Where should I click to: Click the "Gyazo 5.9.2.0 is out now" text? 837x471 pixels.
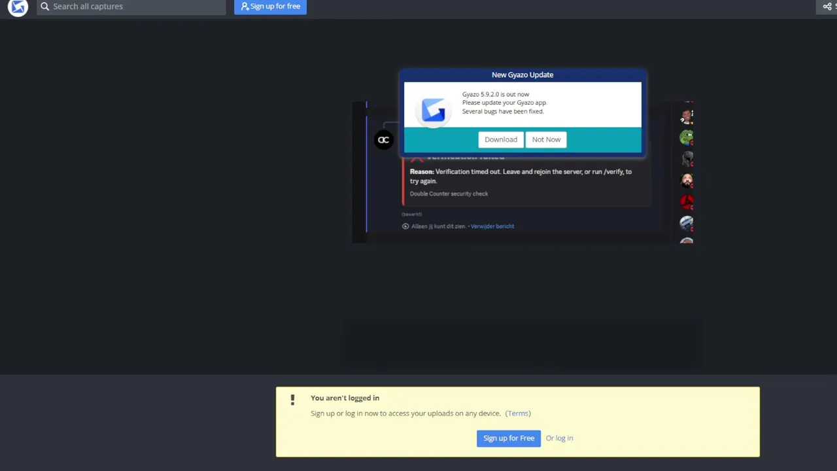pos(496,94)
